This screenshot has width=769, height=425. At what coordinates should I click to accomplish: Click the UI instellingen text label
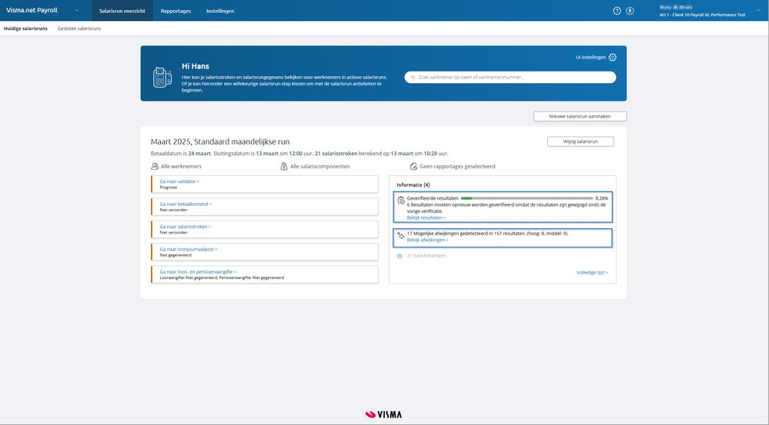(x=590, y=58)
